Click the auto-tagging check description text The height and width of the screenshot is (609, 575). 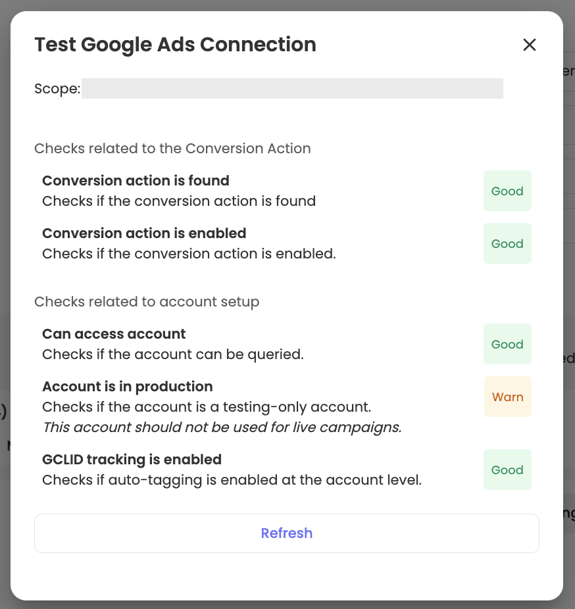232,480
